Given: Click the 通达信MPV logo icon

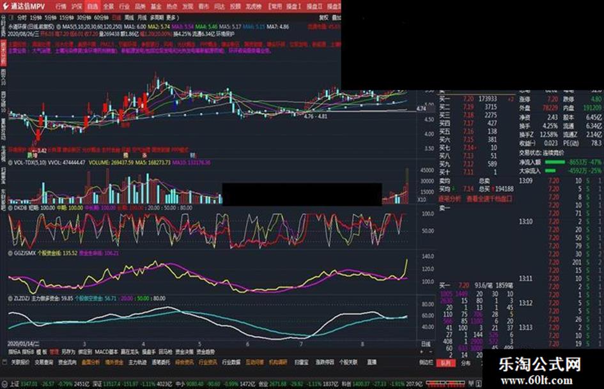Looking at the screenshot, I should coord(6,6).
